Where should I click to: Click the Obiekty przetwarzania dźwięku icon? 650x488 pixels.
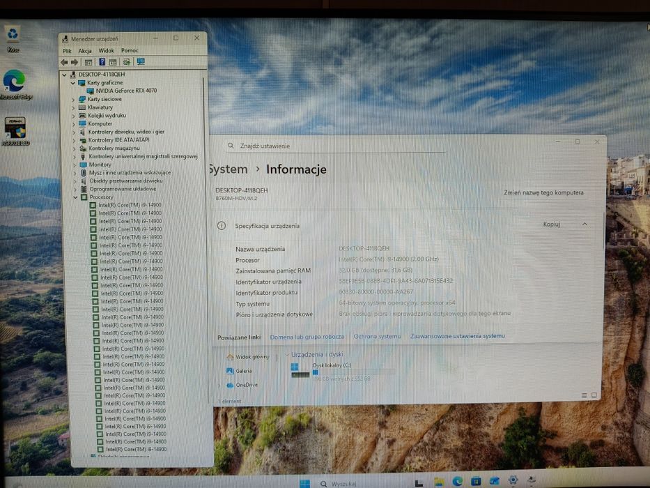[x=84, y=181]
